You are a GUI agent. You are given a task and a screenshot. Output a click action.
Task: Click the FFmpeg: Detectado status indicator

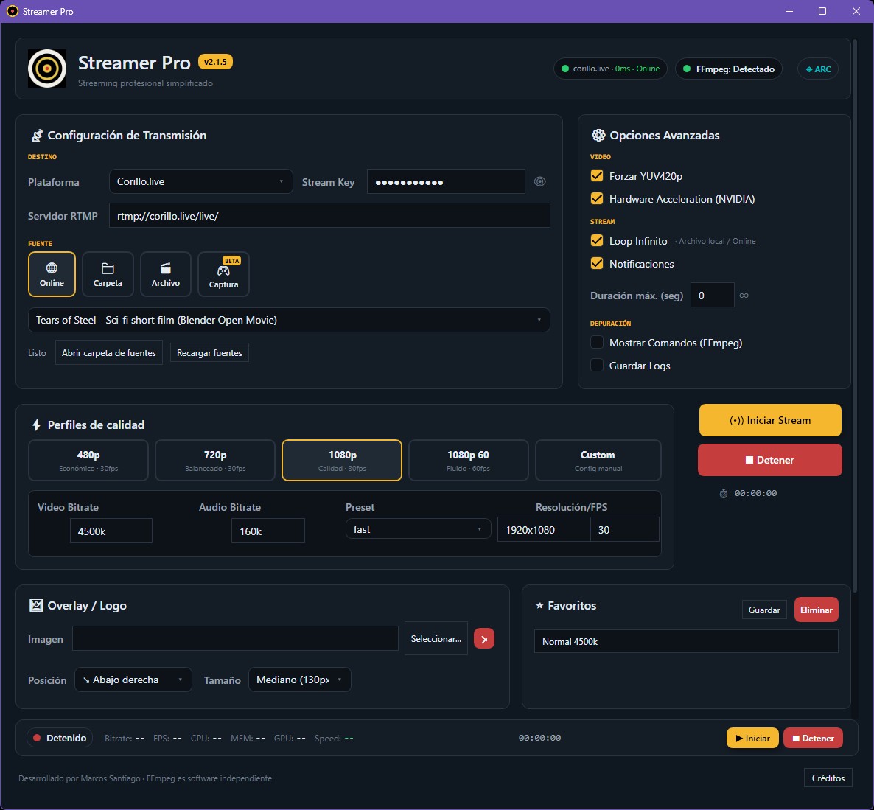728,68
